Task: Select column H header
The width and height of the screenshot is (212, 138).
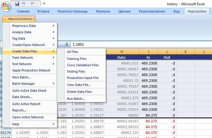Action: click(122, 51)
